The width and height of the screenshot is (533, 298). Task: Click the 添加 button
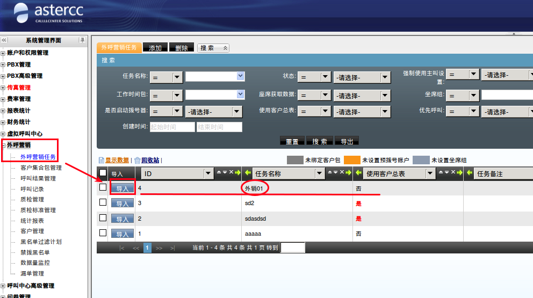click(155, 48)
